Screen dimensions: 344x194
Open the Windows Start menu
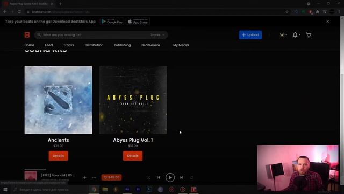[x=5, y=189]
